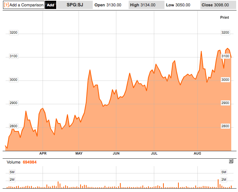The width and height of the screenshot is (238, 192).
Task: Focus the Add a Comparison field
Action: tap(26, 5)
